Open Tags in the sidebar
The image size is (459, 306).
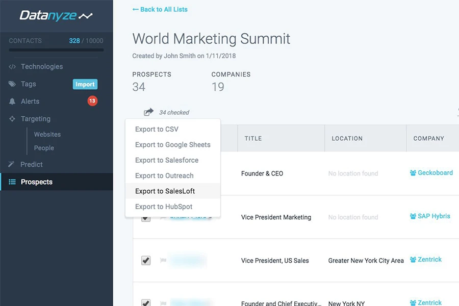coord(29,84)
